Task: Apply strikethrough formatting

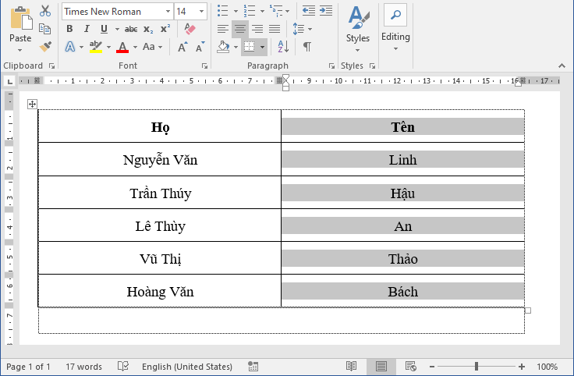Action: [x=131, y=29]
